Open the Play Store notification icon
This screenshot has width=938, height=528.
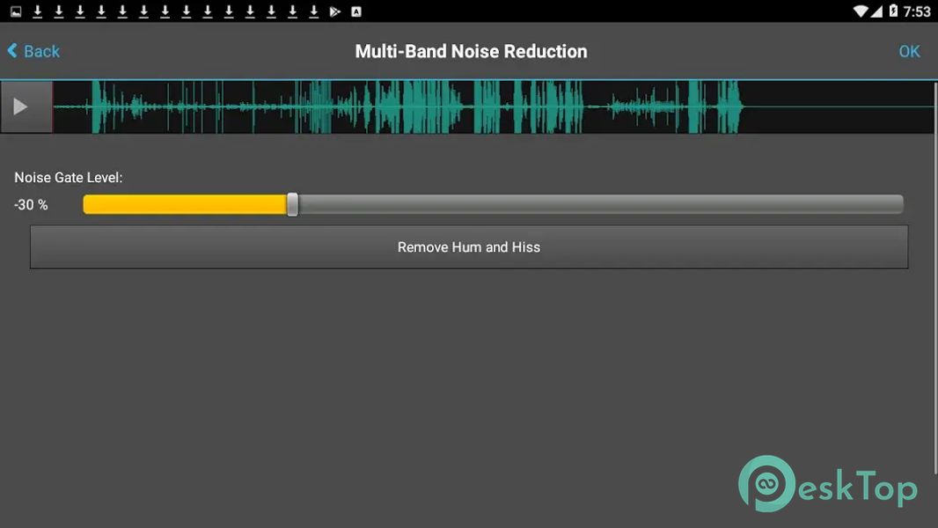pos(335,11)
